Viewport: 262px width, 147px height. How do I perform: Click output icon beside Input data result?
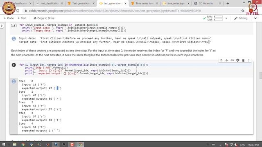[14, 39]
